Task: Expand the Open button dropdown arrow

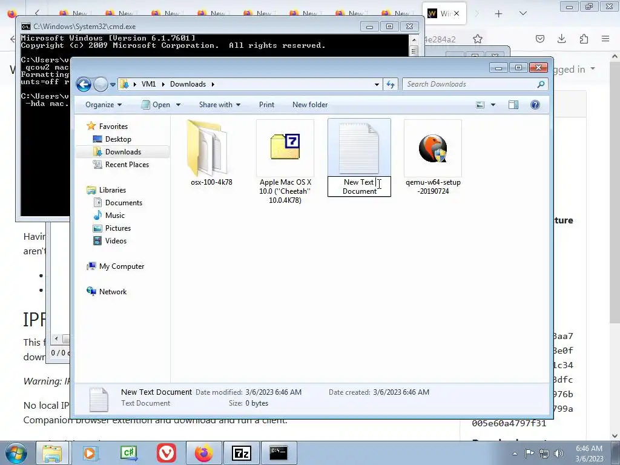Action: (179, 105)
